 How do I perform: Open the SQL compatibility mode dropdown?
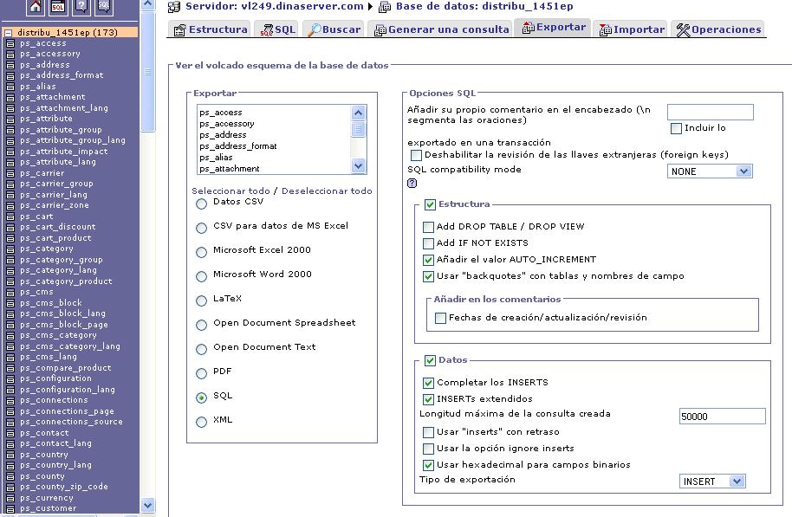point(710,171)
